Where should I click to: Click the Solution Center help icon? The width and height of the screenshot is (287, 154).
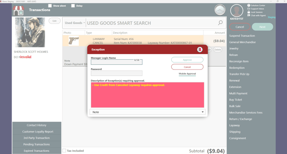click(248, 6)
